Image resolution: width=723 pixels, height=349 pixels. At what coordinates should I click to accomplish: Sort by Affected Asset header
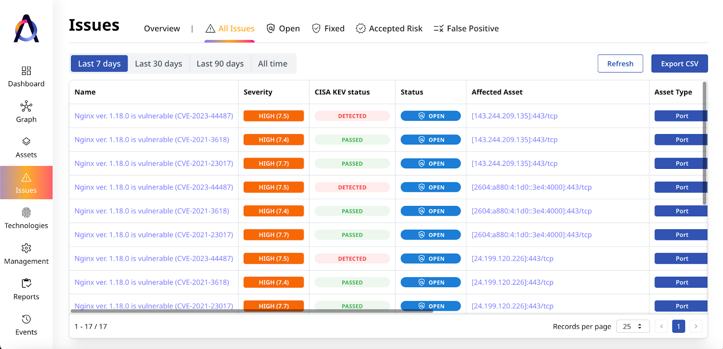point(497,92)
